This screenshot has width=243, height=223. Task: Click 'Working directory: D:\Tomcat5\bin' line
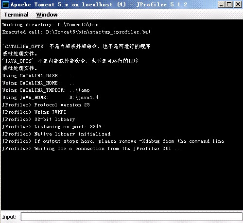click(51, 25)
